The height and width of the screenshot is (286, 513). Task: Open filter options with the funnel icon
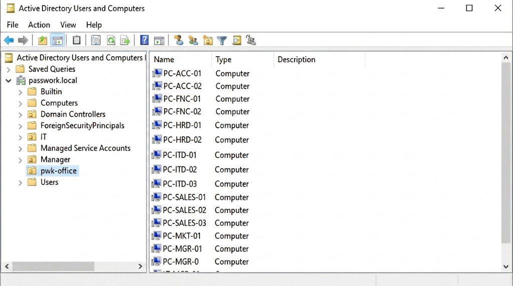pyautogui.click(x=222, y=41)
